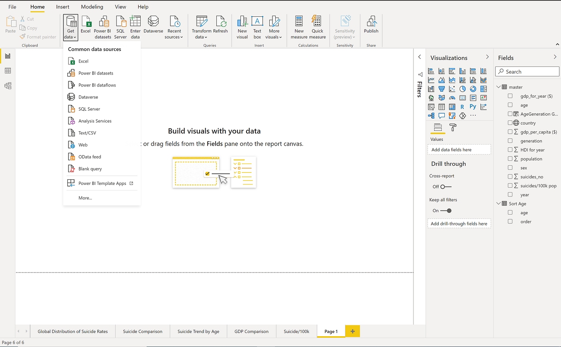
Task: Create a New measure
Action: (299, 27)
